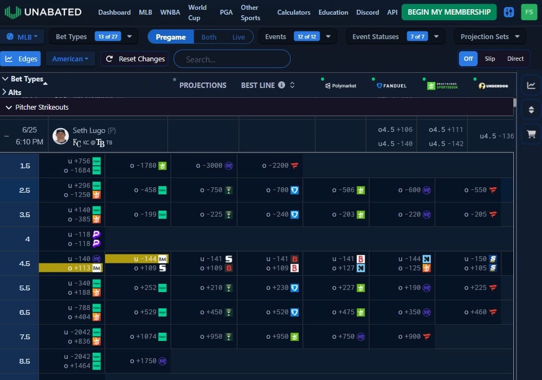Click the Underdog column logo
Screen dimensions: 542x380
(493, 85)
